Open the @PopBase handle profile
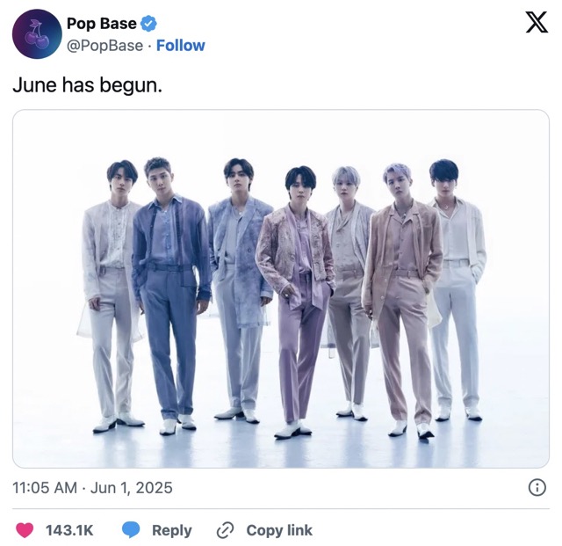Viewport: 562px width, 546px height. [105, 46]
